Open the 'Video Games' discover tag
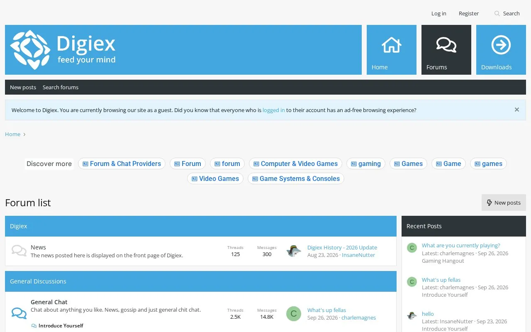Screen dimensions: 531x332 pyautogui.click(x=215, y=178)
